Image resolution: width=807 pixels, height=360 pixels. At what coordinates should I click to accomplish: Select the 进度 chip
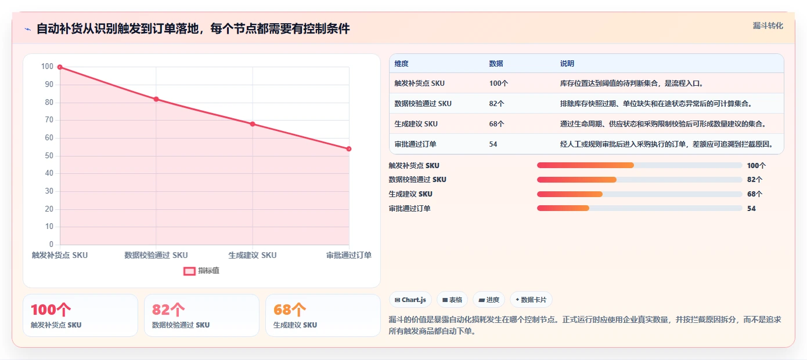(489, 300)
